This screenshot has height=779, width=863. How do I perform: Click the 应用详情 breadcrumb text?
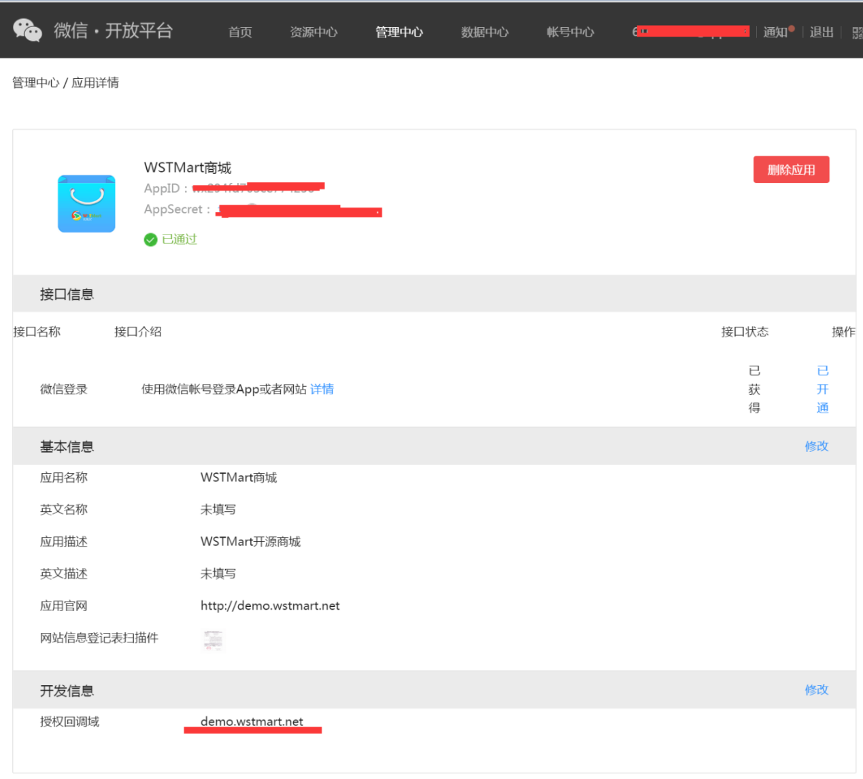pos(95,83)
